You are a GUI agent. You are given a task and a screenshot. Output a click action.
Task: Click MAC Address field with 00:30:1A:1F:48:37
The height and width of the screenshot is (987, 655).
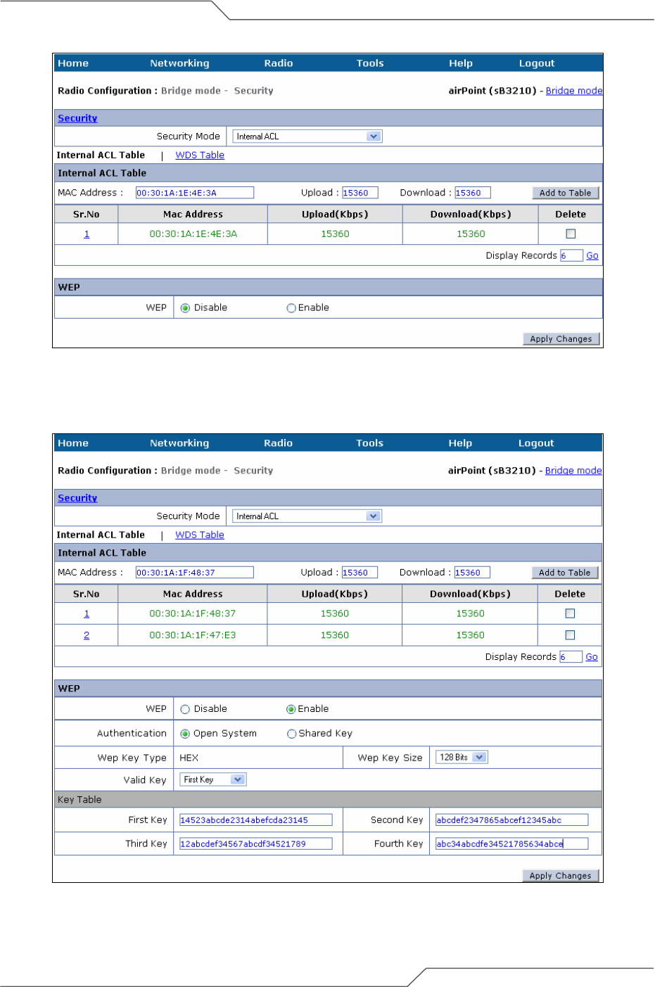coord(195,573)
